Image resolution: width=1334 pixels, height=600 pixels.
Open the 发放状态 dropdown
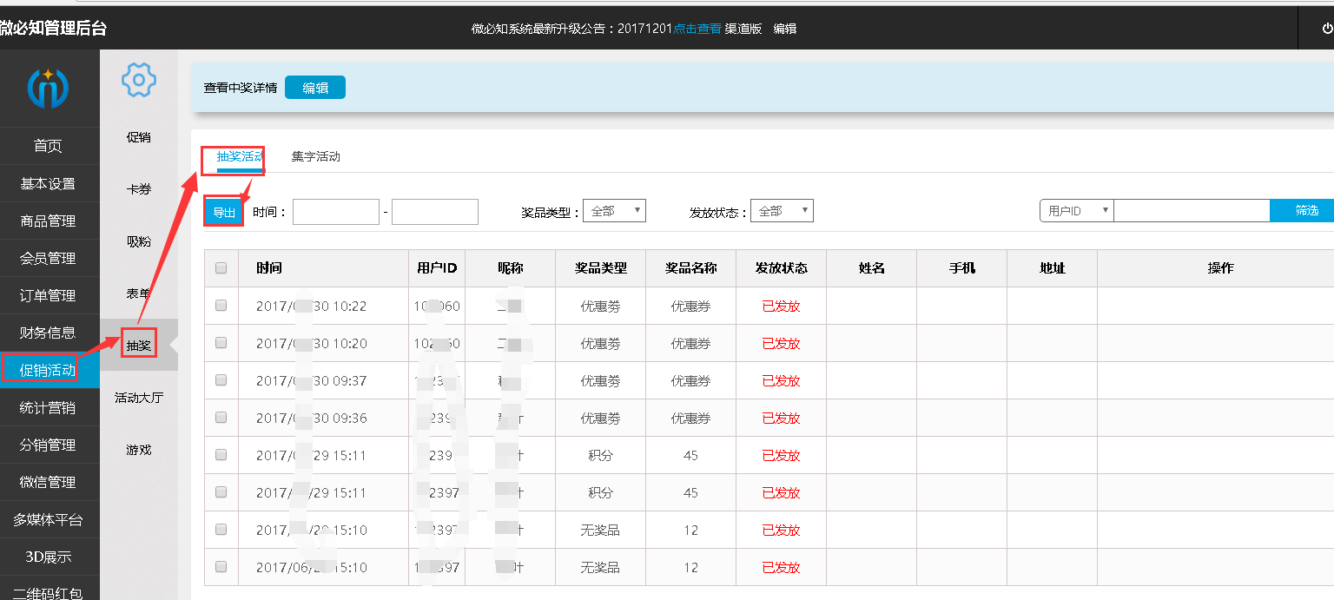pos(782,211)
